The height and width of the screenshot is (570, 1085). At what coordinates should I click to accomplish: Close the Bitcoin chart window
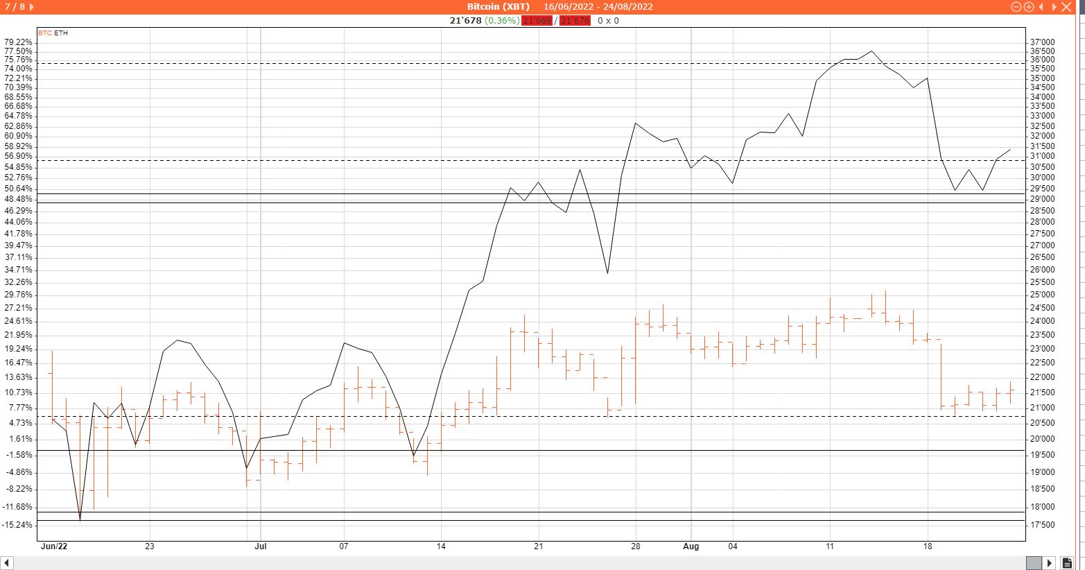click(1067, 7)
